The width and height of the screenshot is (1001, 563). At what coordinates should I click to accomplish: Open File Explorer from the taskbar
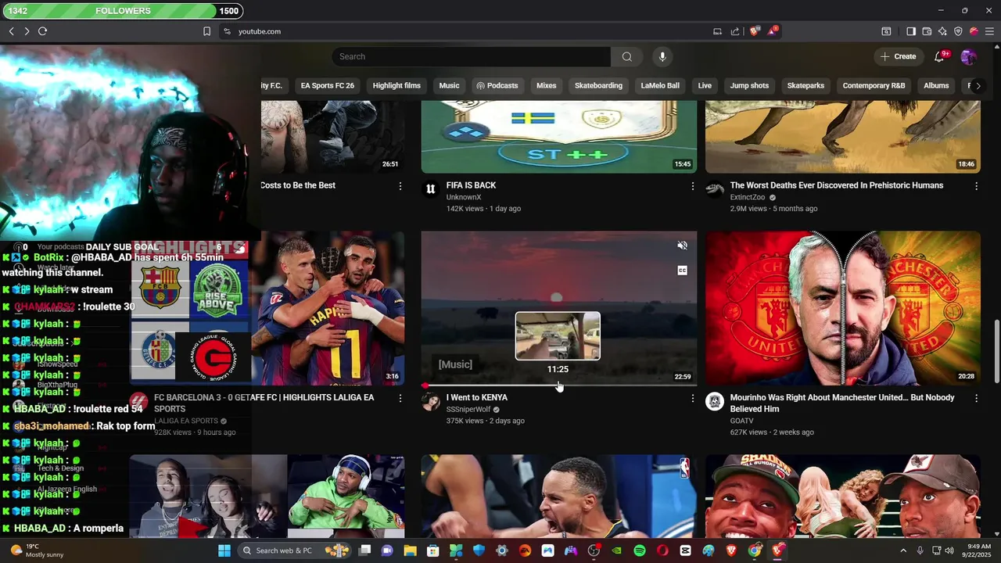pyautogui.click(x=410, y=550)
